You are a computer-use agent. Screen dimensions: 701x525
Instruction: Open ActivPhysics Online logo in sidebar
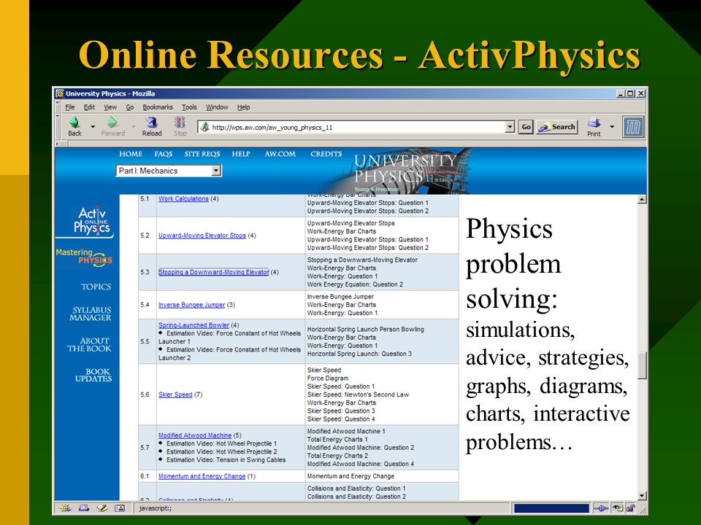click(91, 220)
